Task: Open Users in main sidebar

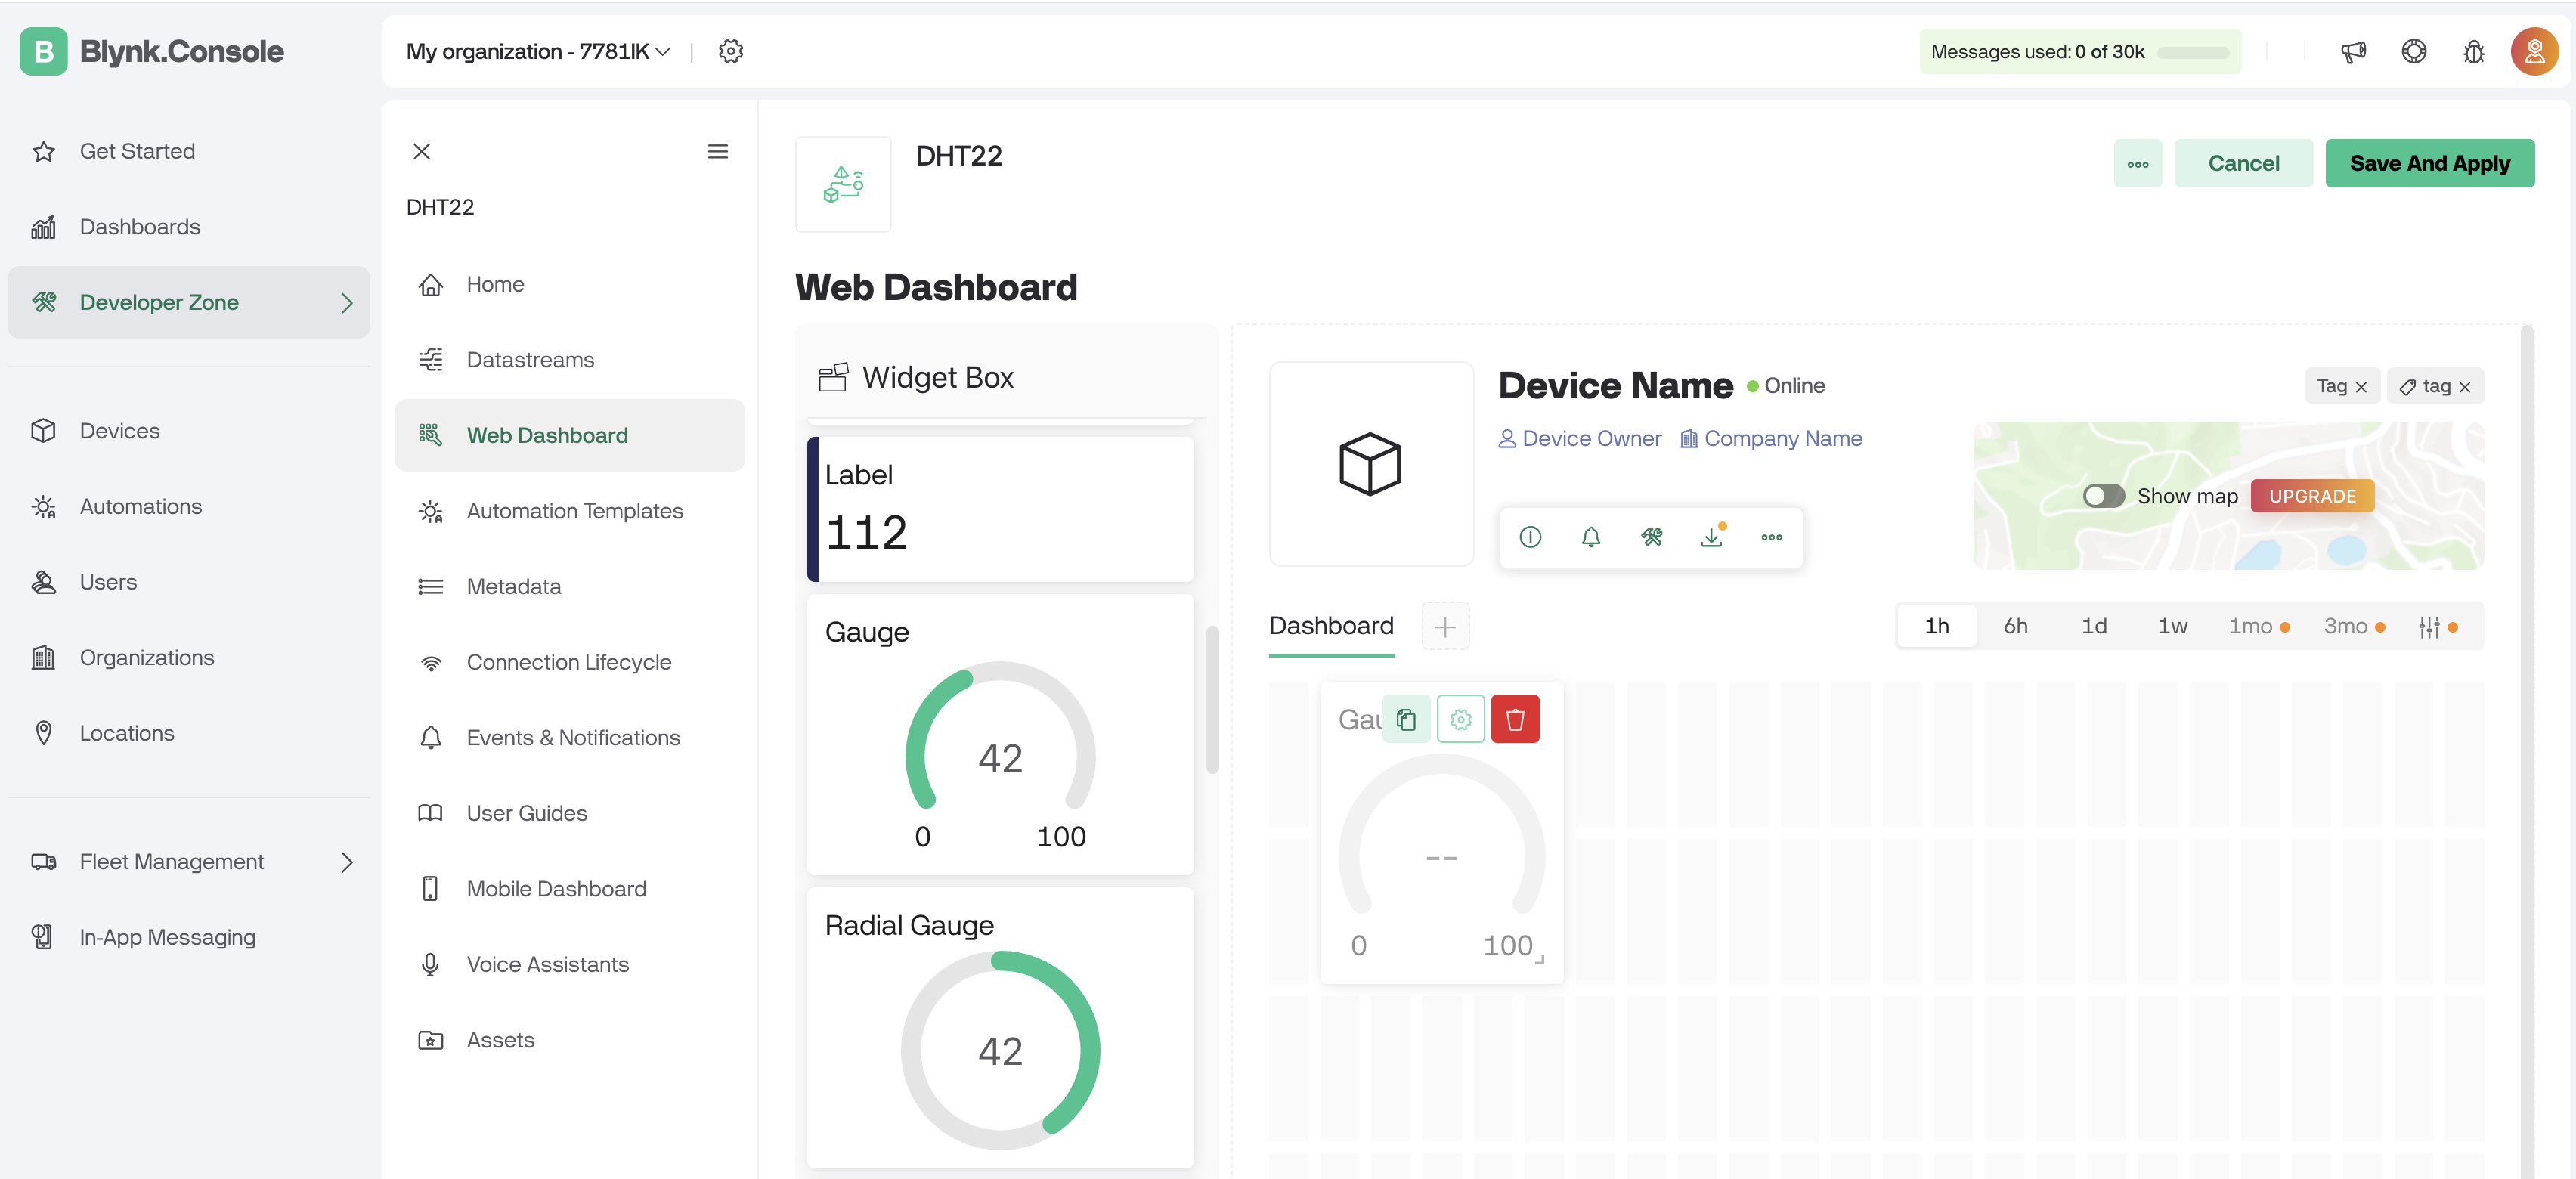Action: coord(189,582)
